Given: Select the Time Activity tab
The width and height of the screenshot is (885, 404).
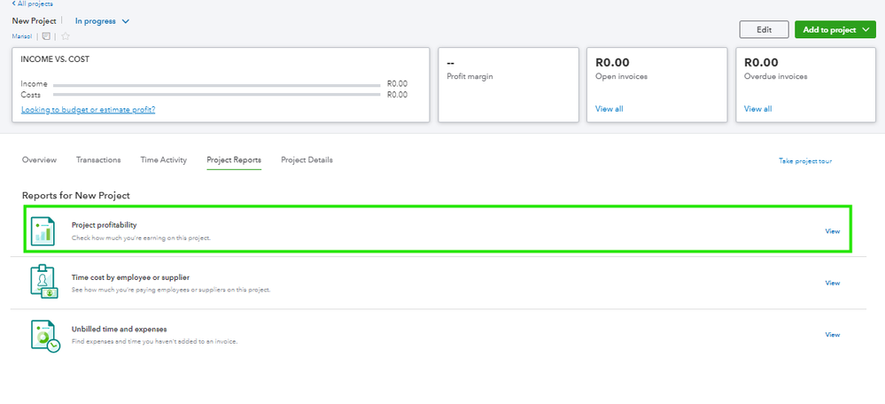Looking at the screenshot, I should click(x=164, y=159).
